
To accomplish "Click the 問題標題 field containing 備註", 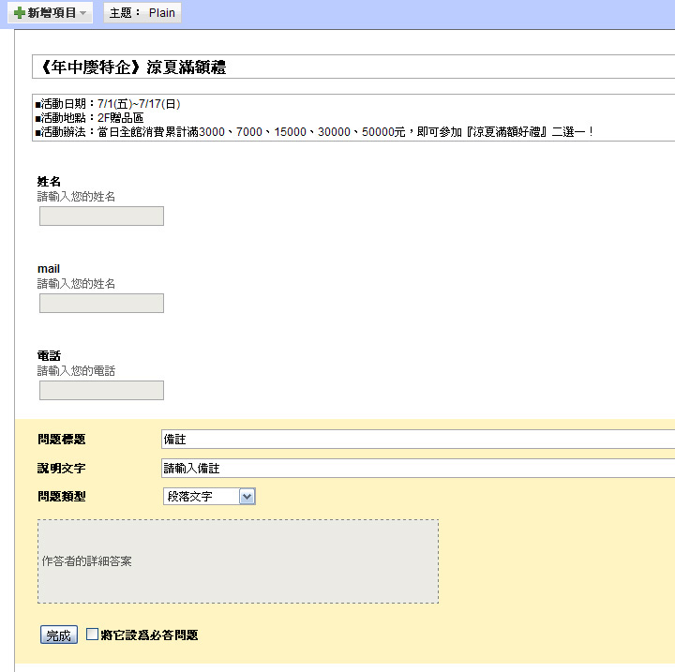I will coord(418,440).
